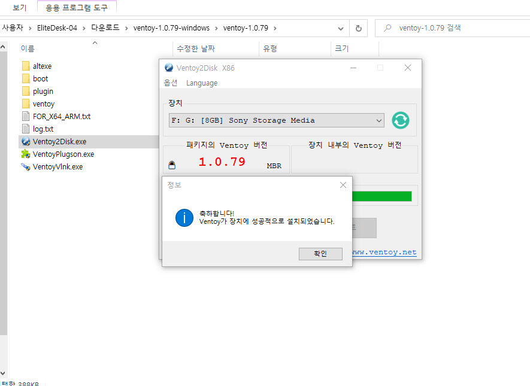Click the scroll up arrow in left pane
Image resolution: width=530 pixels, height=386 pixels.
(3, 47)
